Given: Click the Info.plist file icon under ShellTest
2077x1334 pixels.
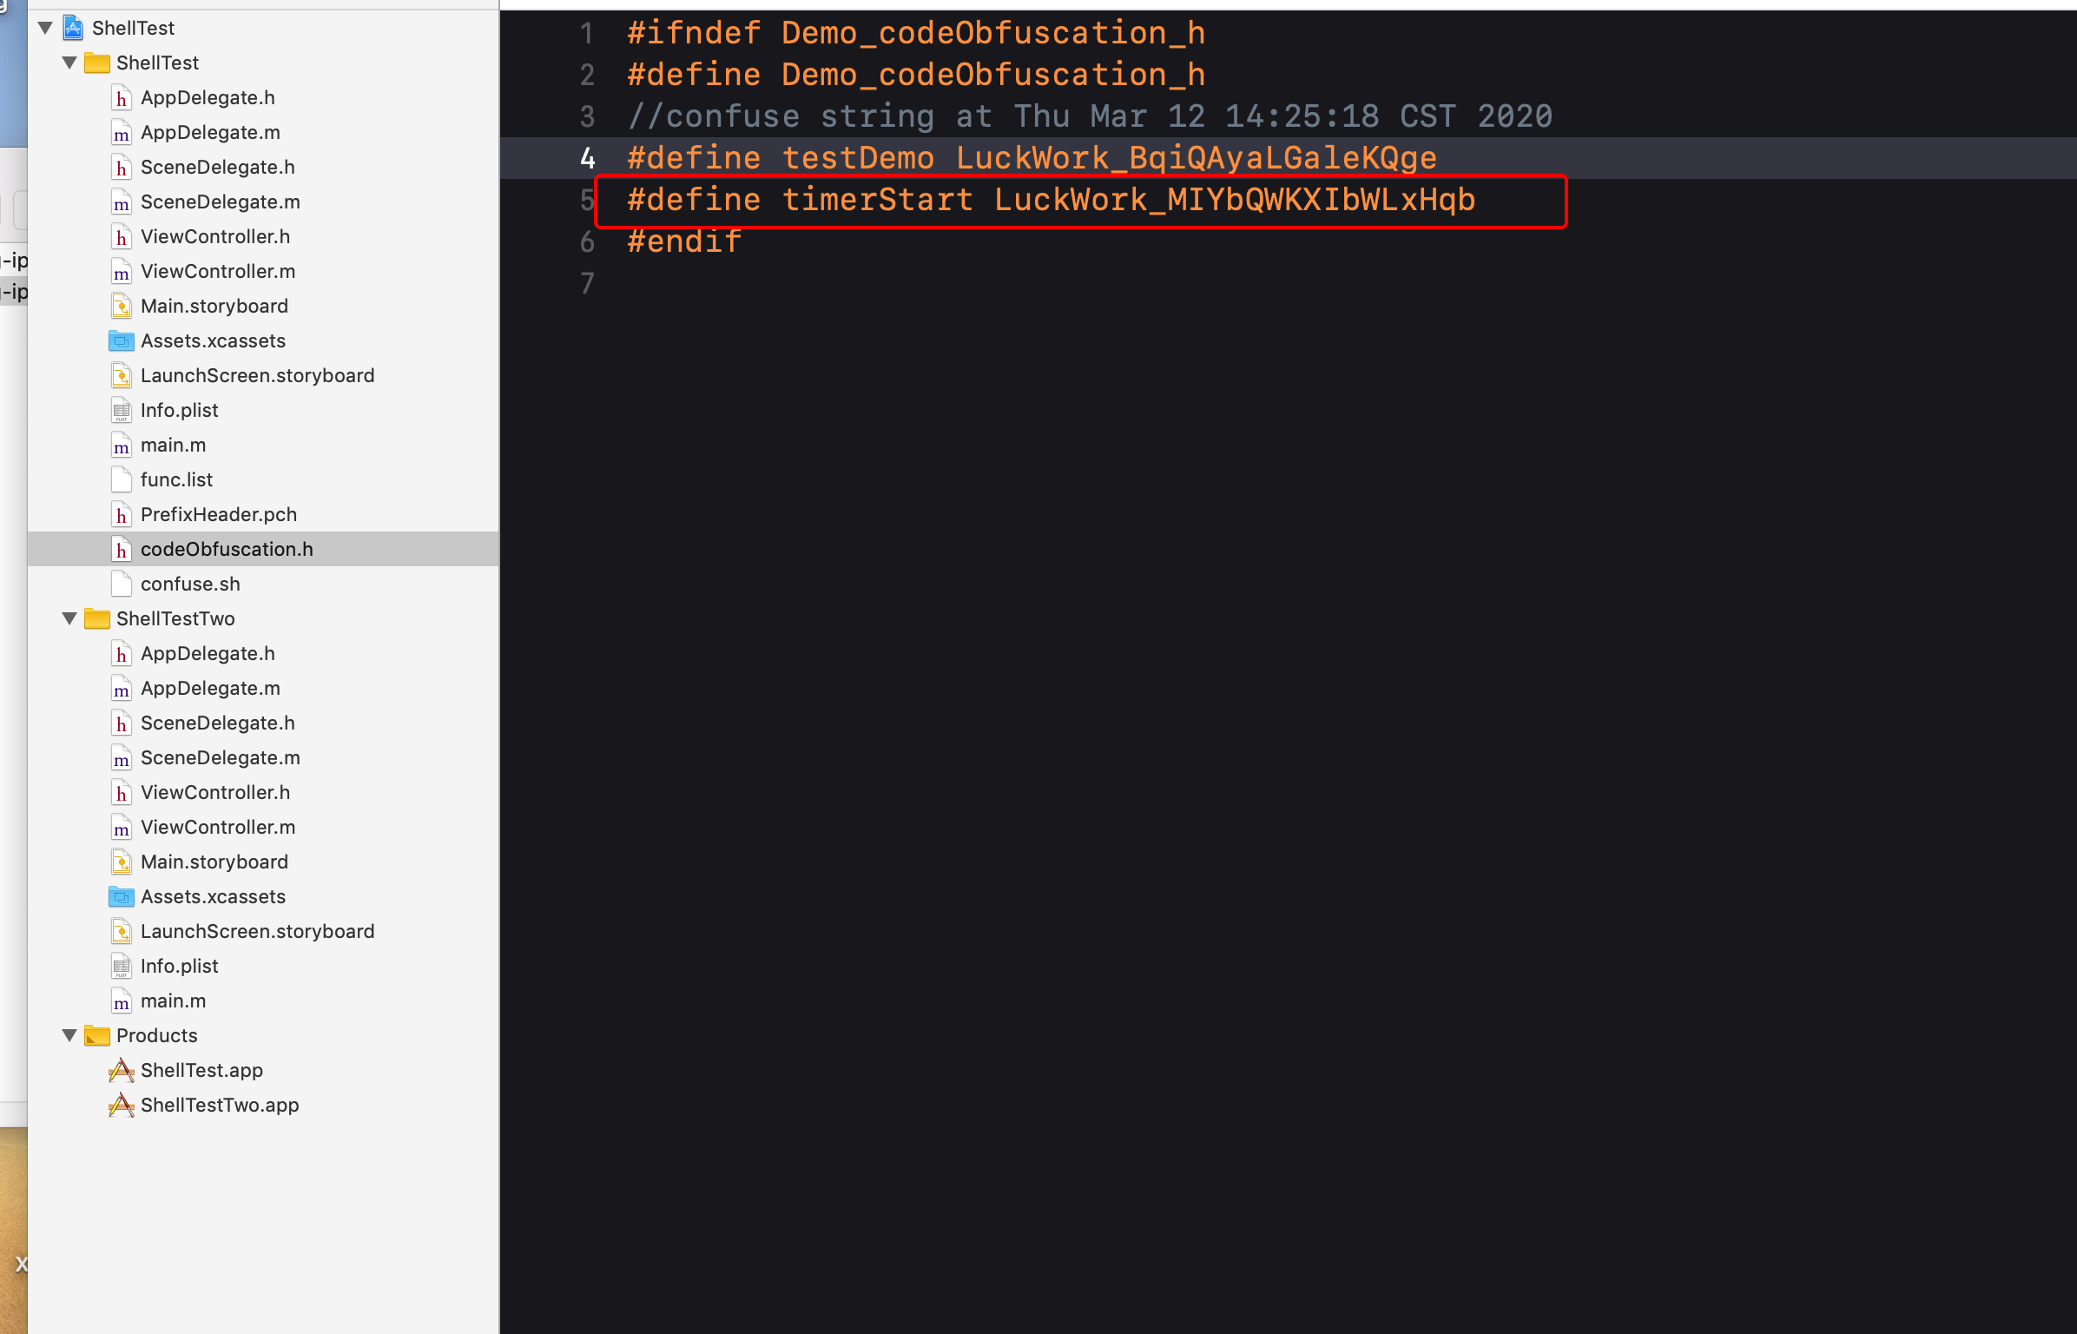Looking at the screenshot, I should pyautogui.click(x=122, y=410).
